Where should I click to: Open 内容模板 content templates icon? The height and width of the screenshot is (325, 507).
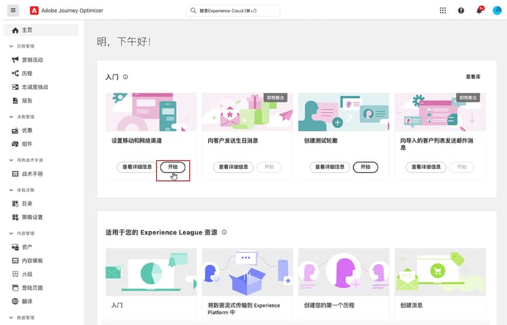tap(15, 261)
